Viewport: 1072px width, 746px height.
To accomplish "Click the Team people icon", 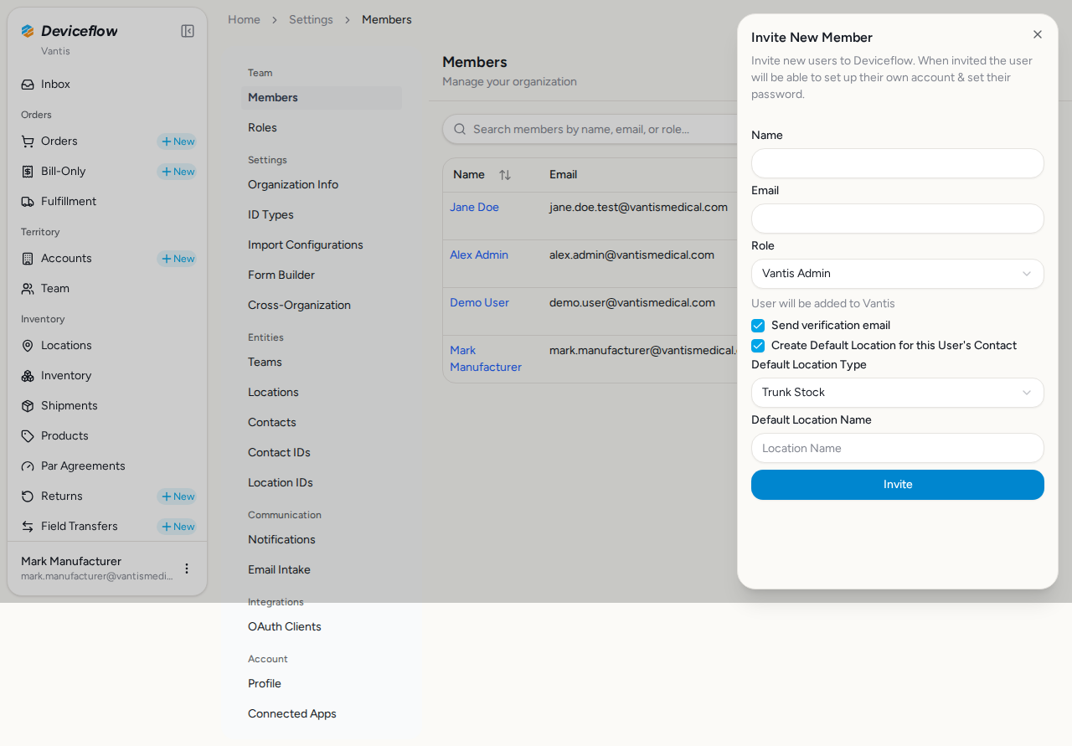I will pos(28,289).
